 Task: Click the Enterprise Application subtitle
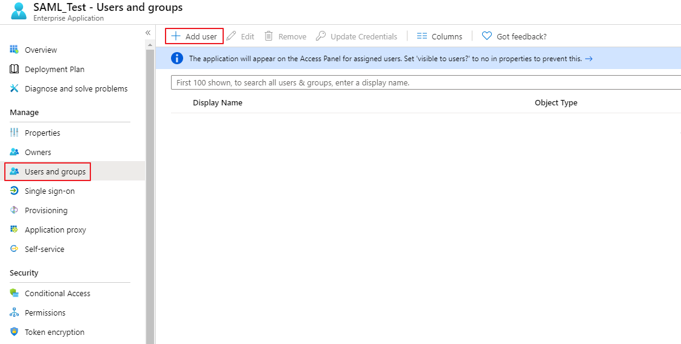pyautogui.click(x=69, y=18)
